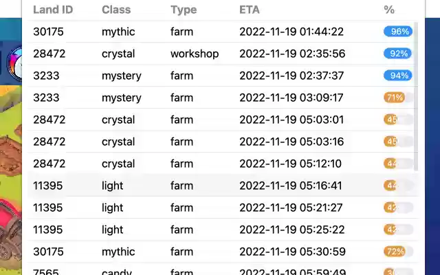The width and height of the screenshot is (440, 275).
Task: Select row with ETA 05:25:22
Action: tap(223, 230)
